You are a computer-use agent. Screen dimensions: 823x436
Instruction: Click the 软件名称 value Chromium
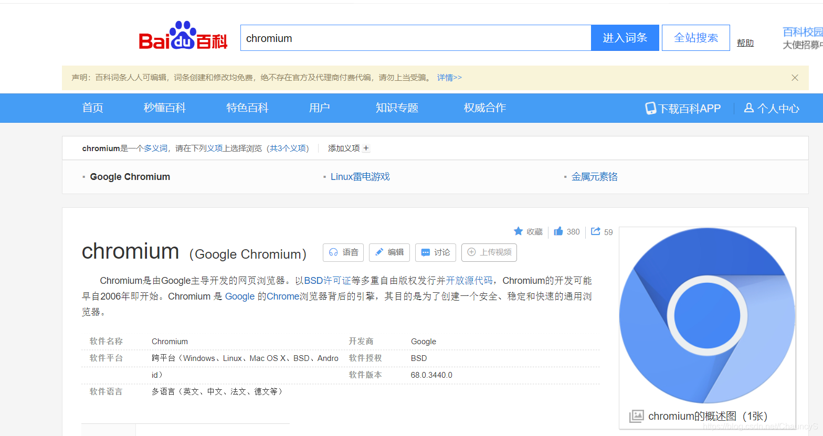pos(170,342)
